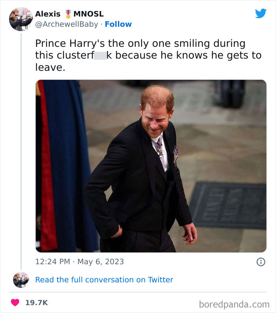Open the author's profile avatar at top
Screen dimensions: 276x313
coord(21,18)
